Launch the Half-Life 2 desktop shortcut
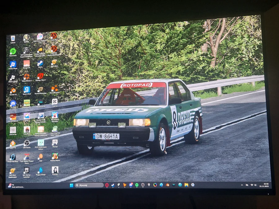Image resolution: width=279 pixels, height=209 pixels. (x=54, y=63)
